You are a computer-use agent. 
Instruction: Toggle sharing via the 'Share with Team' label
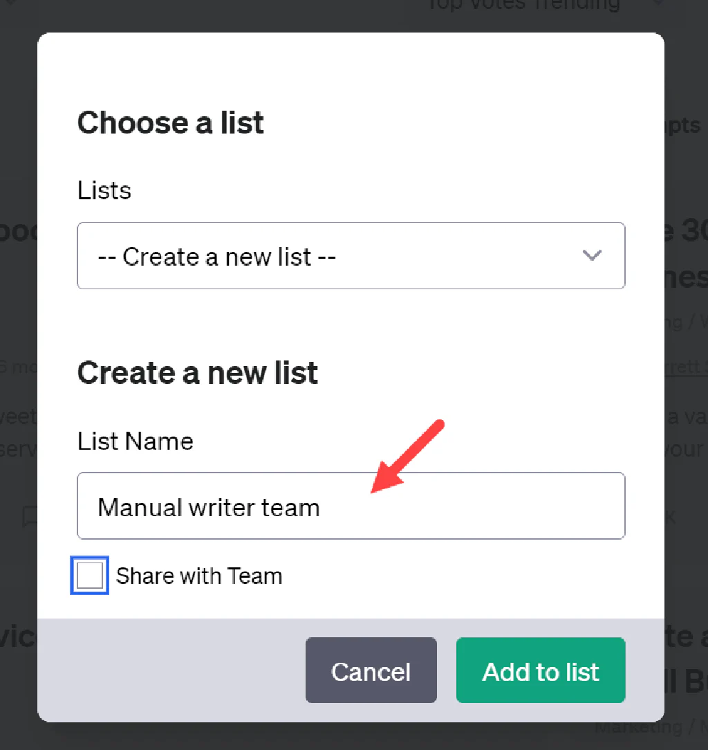pos(199,576)
